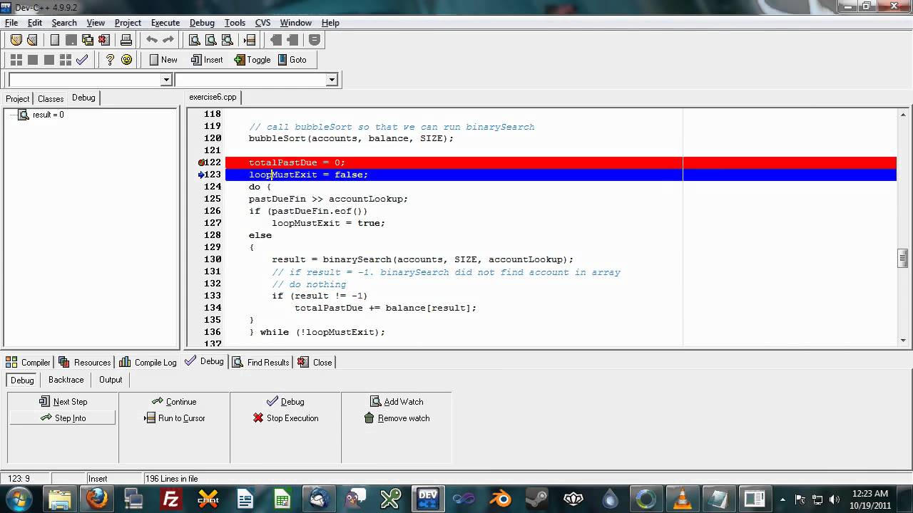The image size is (913, 513).
Task: Click the Undo arrow icon
Action: point(152,40)
